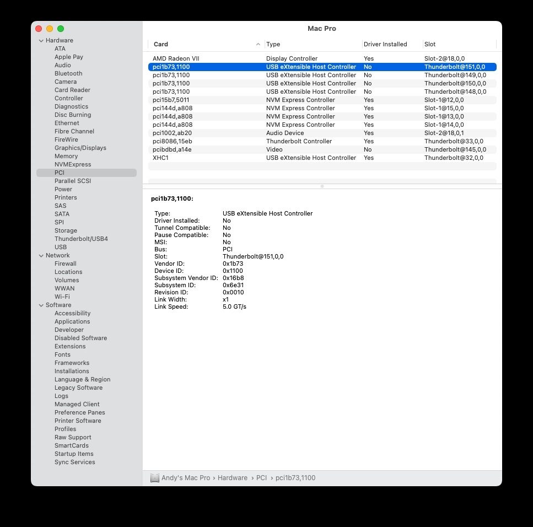This screenshot has width=533, height=527.
Task: Select the row with slot Thunderbolt@150,0,0
Action: pos(322,83)
